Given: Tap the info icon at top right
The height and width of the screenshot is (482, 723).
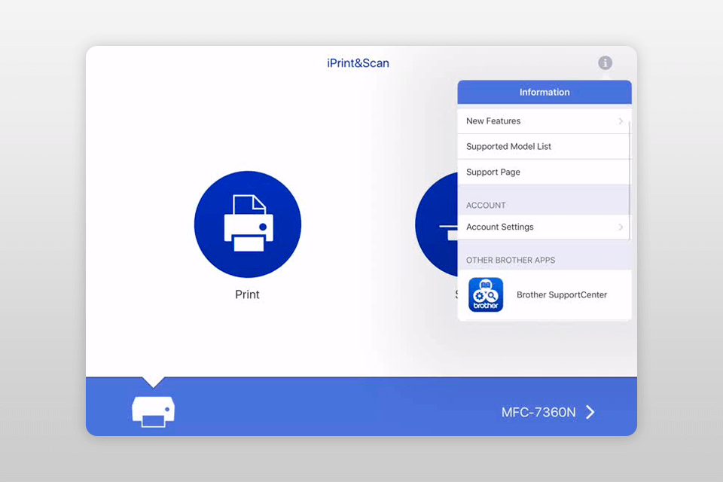Looking at the screenshot, I should tap(605, 63).
